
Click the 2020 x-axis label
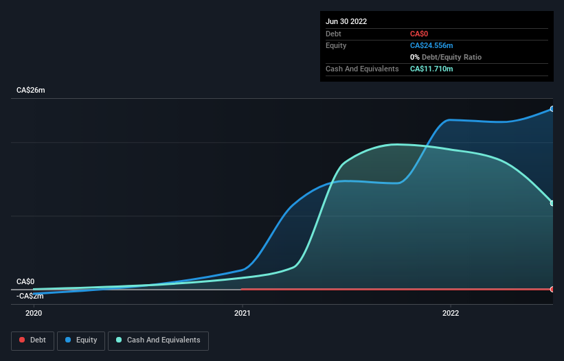34,313
